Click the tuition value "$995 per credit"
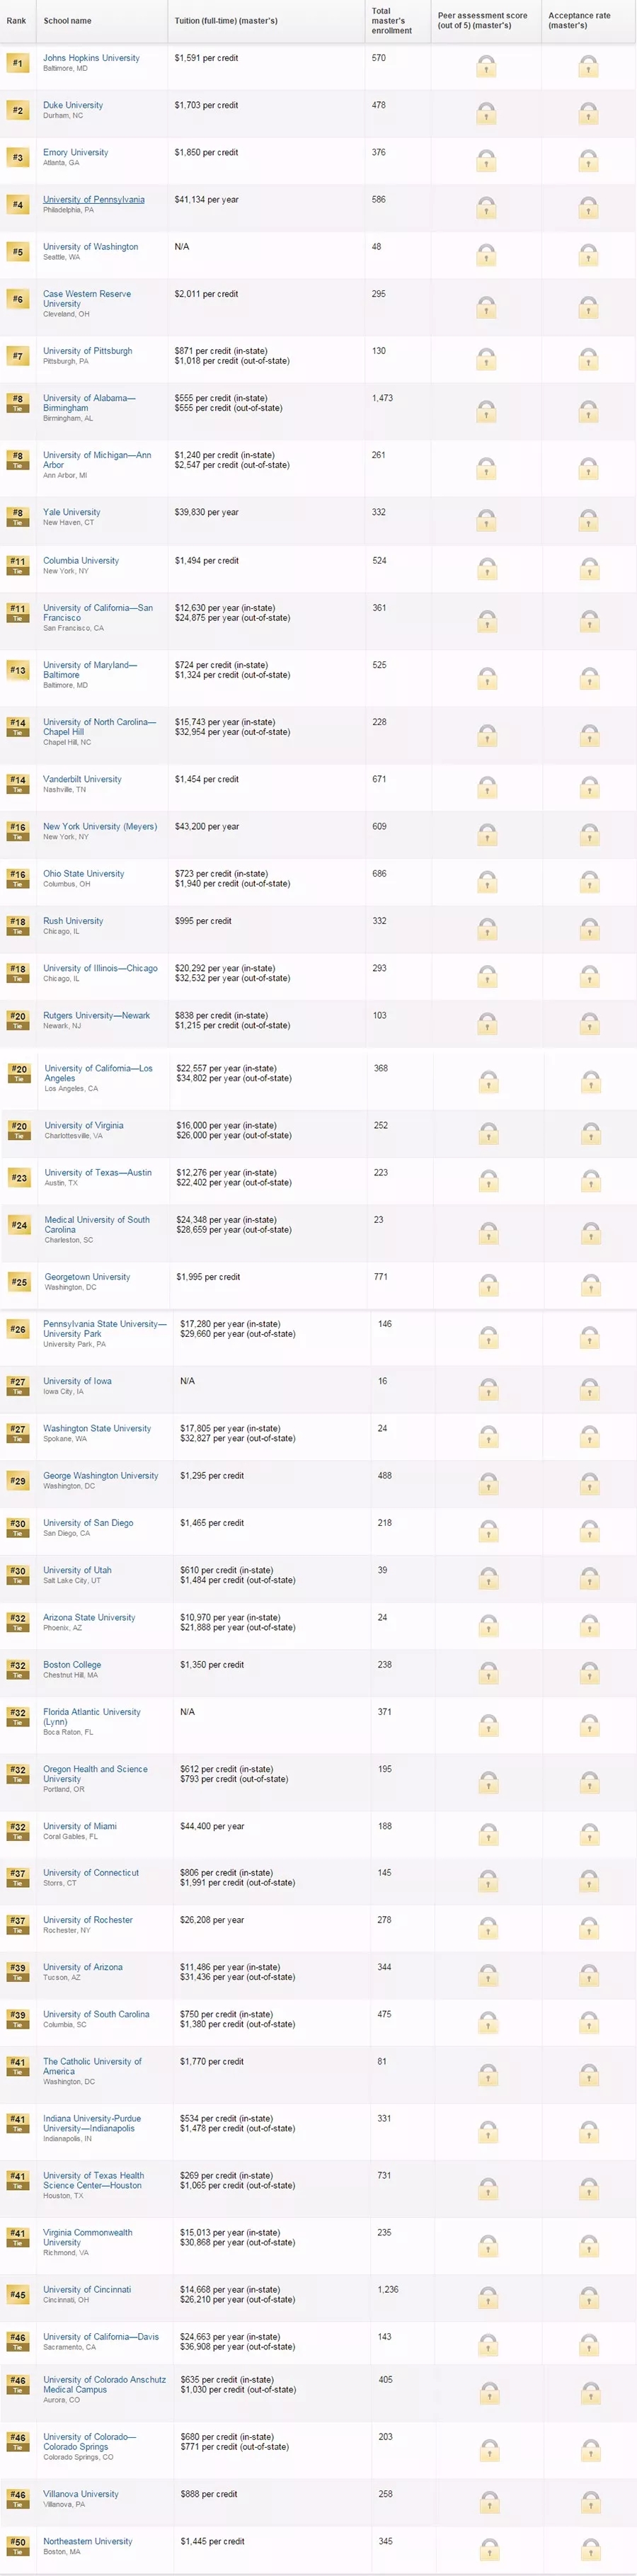 pyautogui.click(x=203, y=921)
